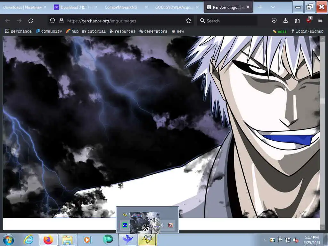Click the scrollbar down arrow
The height and width of the screenshot is (246, 328).
pos(322,227)
